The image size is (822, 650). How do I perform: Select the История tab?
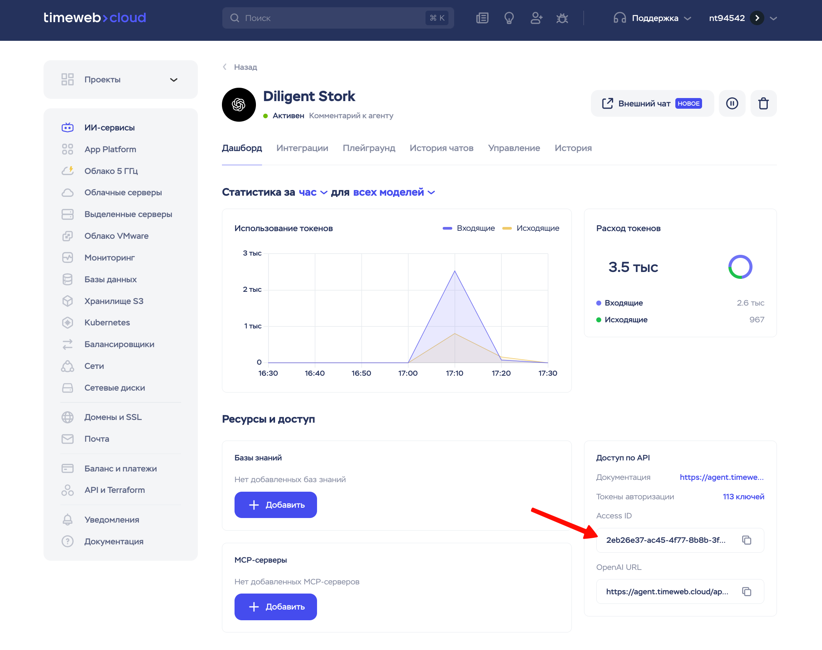[x=573, y=148]
